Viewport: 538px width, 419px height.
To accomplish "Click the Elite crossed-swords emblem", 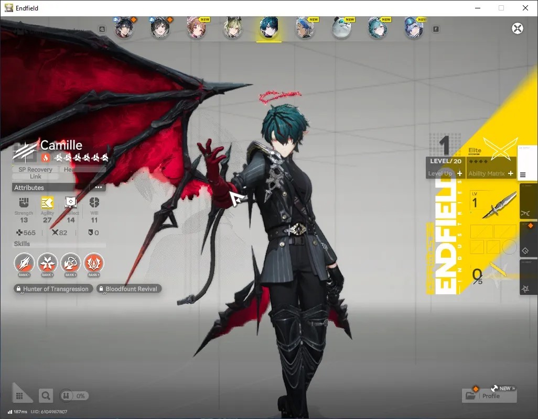I will [x=500, y=148].
